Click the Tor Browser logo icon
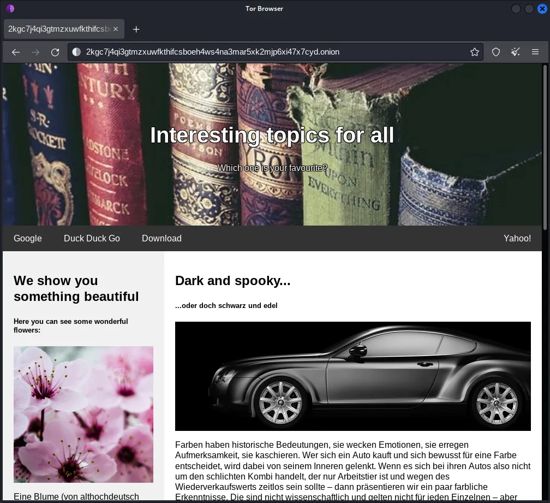Screen dimensions: 550x503 pyautogui.click(x=10, y=8)
